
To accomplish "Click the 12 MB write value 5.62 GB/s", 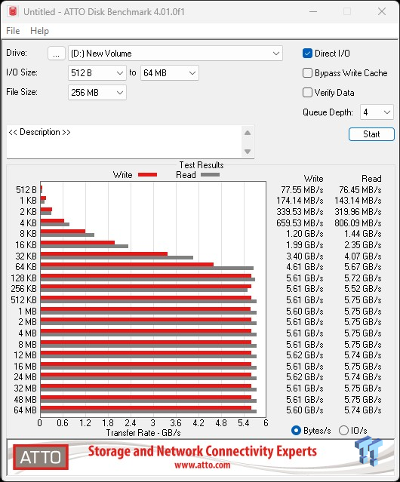I will [x=305, y=355].
